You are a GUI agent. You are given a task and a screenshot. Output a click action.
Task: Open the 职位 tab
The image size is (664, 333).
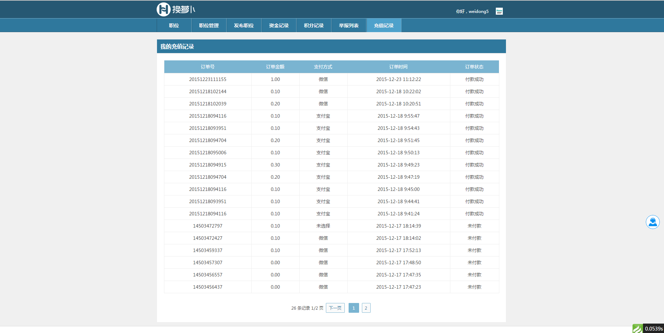(174, 25)
